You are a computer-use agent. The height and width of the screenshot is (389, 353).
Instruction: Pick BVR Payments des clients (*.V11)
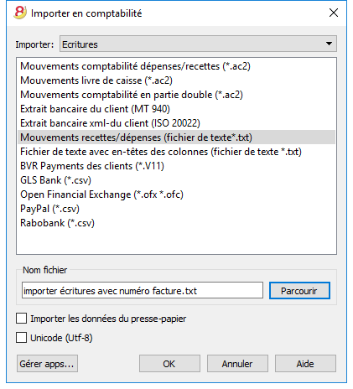92,166
